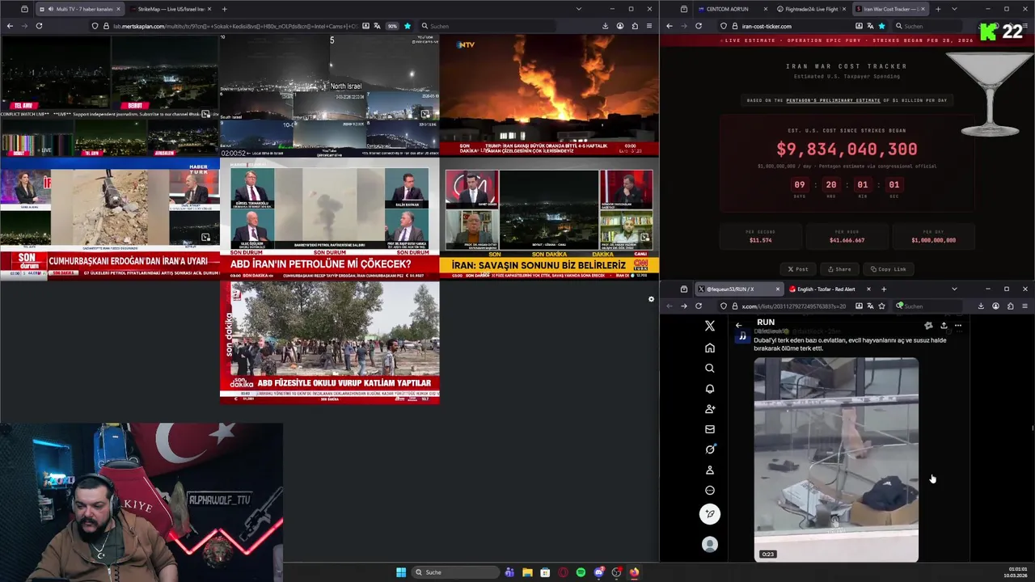Click share icon in RUN list header
The width and height of the screenshot is (1035, 582).
pos(943,326)
